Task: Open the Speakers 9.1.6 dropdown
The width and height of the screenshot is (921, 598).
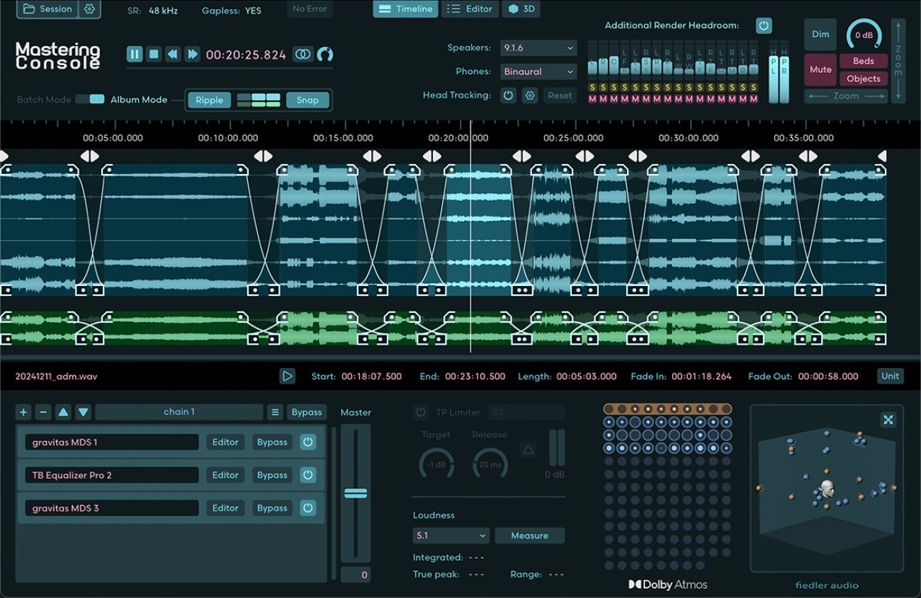Action: [538, 47]
